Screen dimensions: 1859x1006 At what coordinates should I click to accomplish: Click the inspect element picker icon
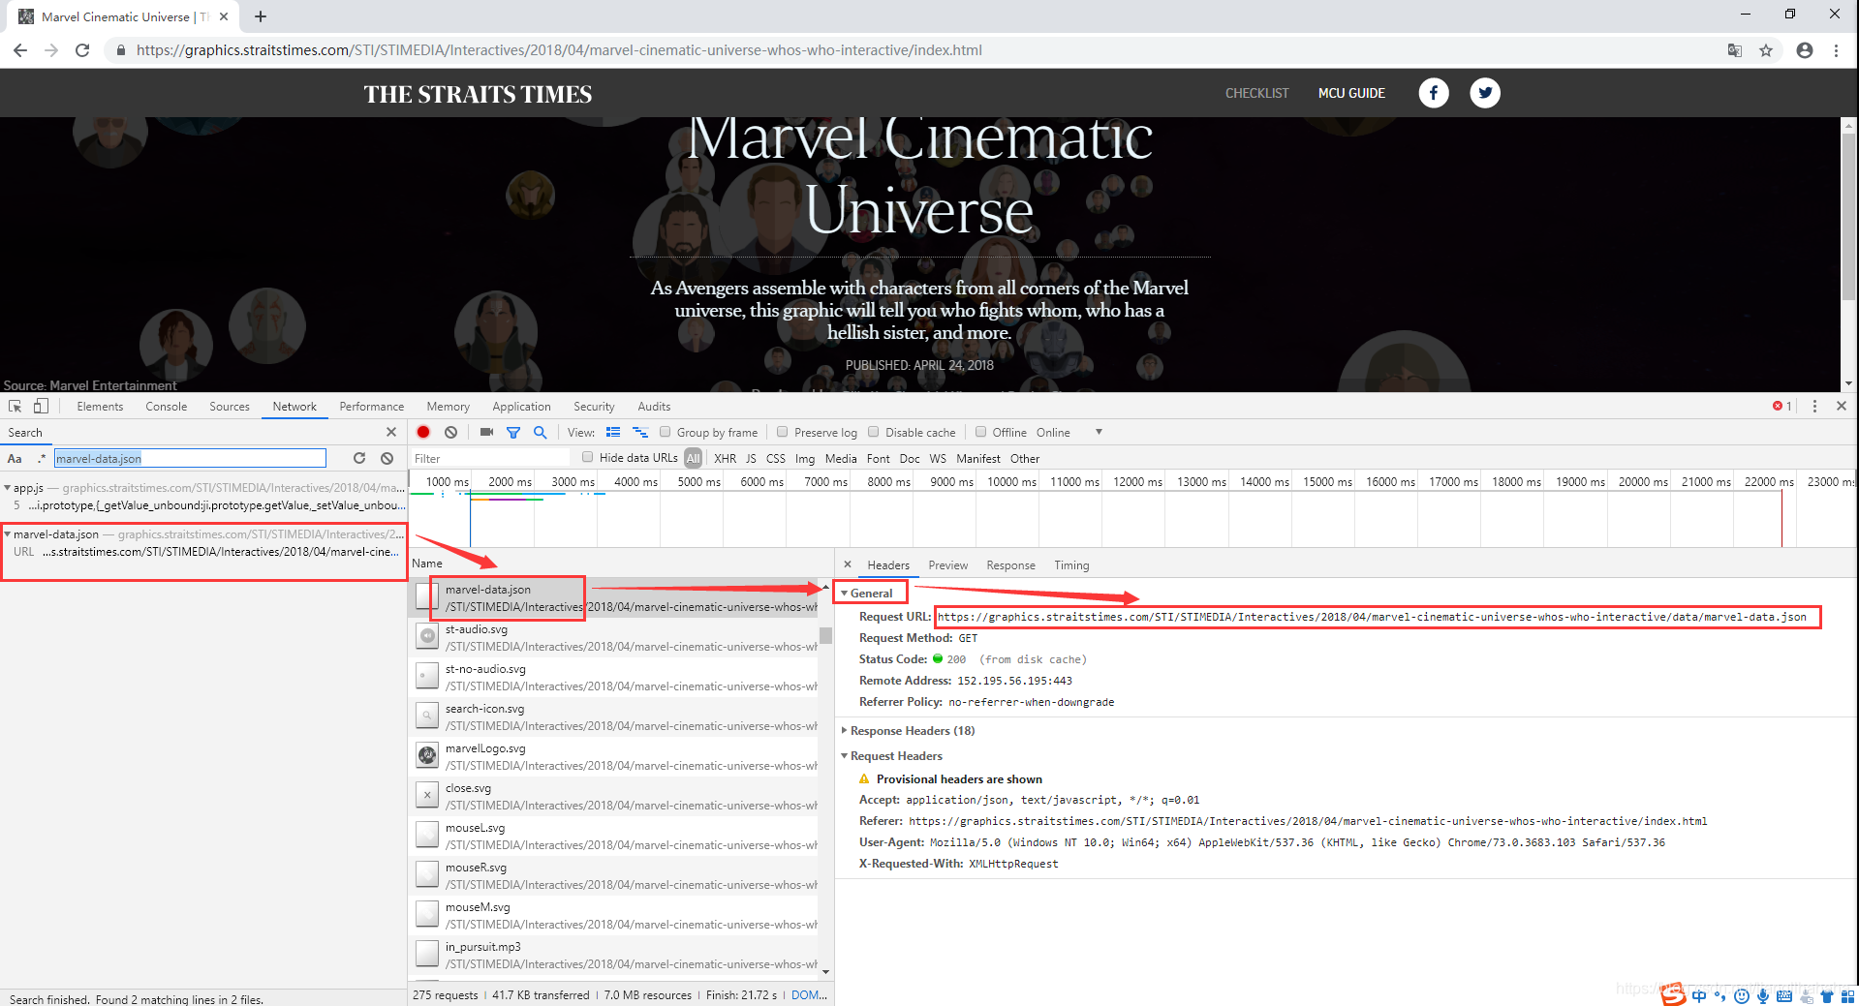[x=15, y=407]
